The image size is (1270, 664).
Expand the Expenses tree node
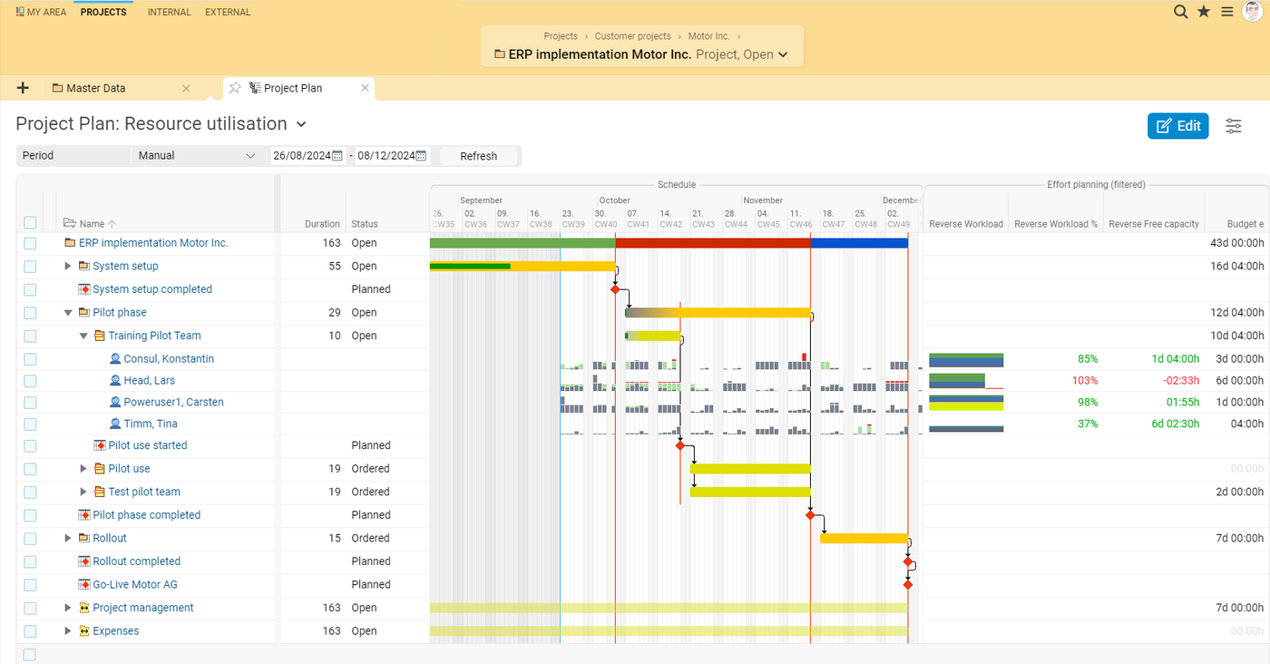click(x=68, y=631)
